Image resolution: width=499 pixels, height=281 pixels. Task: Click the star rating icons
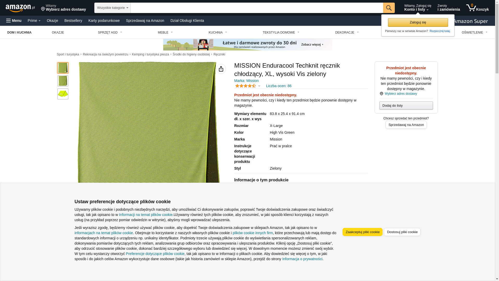point(246,86)
